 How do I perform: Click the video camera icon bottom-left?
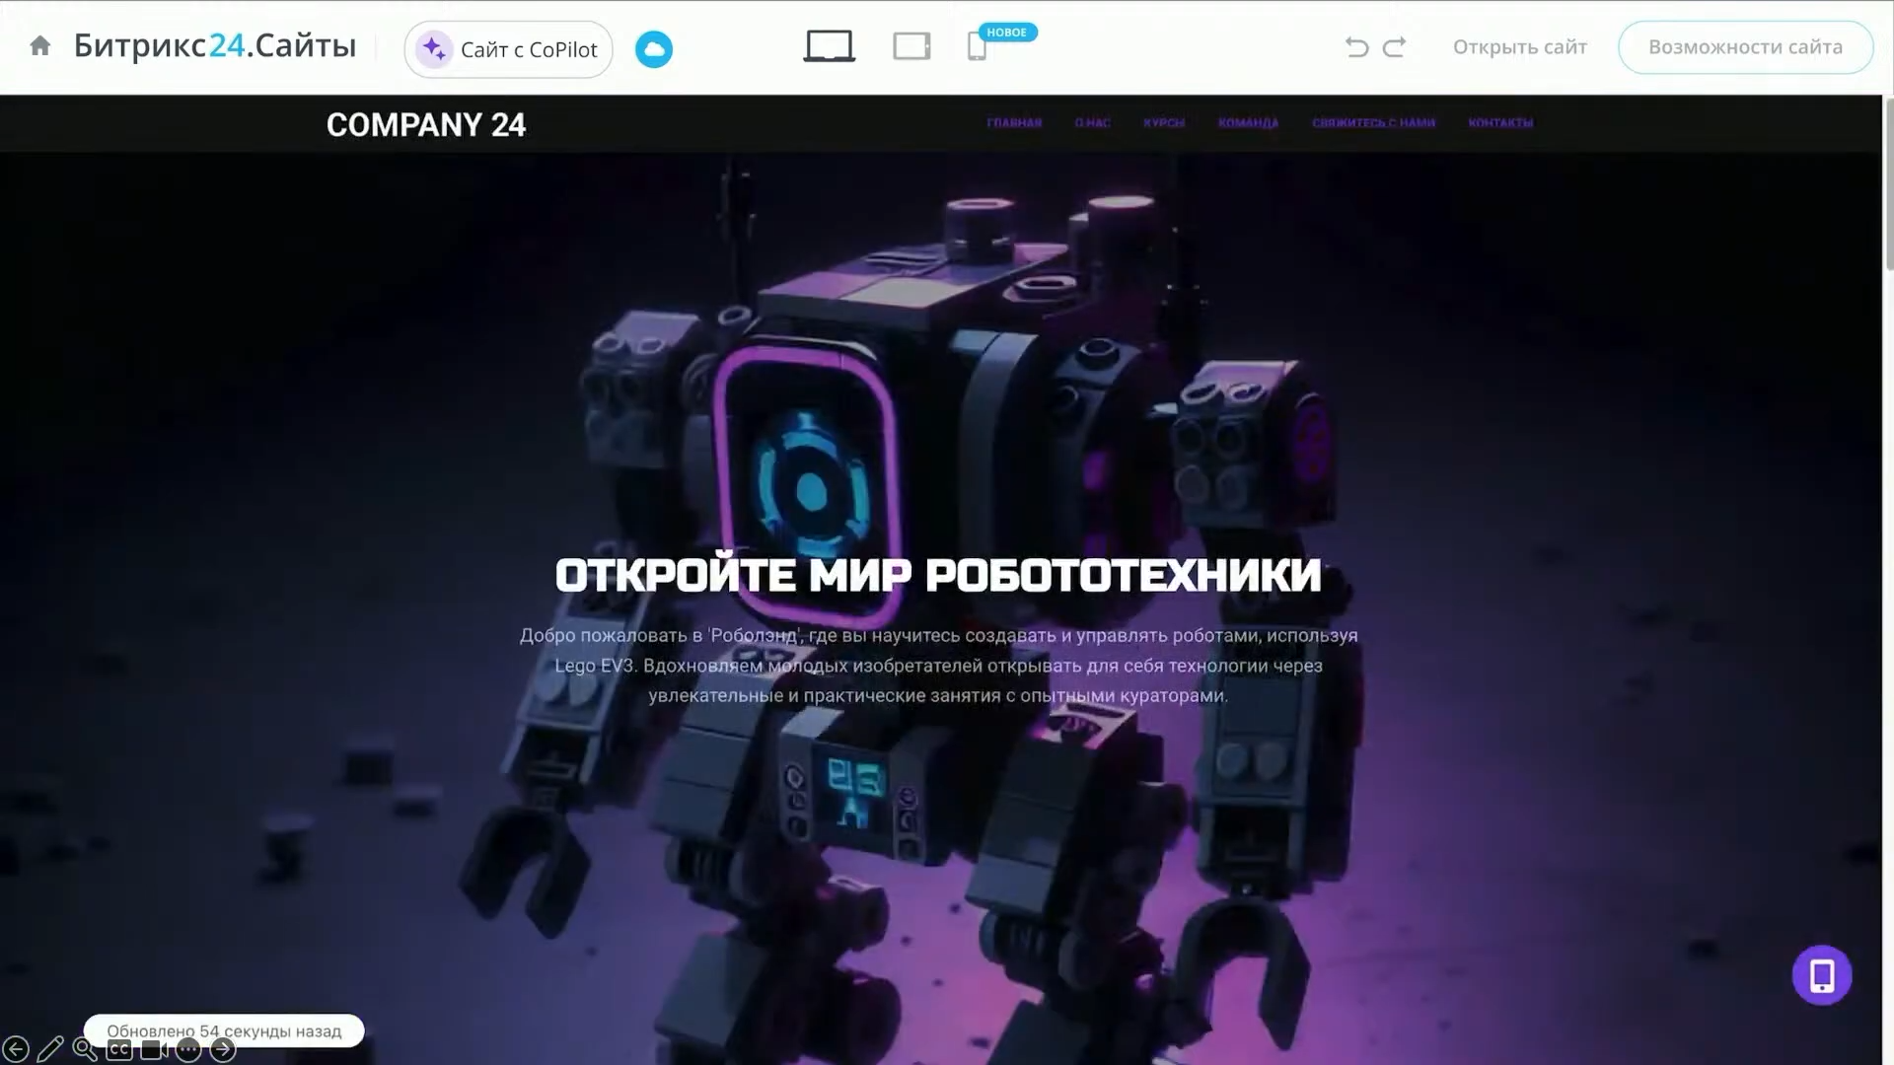click(x=154, y=1049)
